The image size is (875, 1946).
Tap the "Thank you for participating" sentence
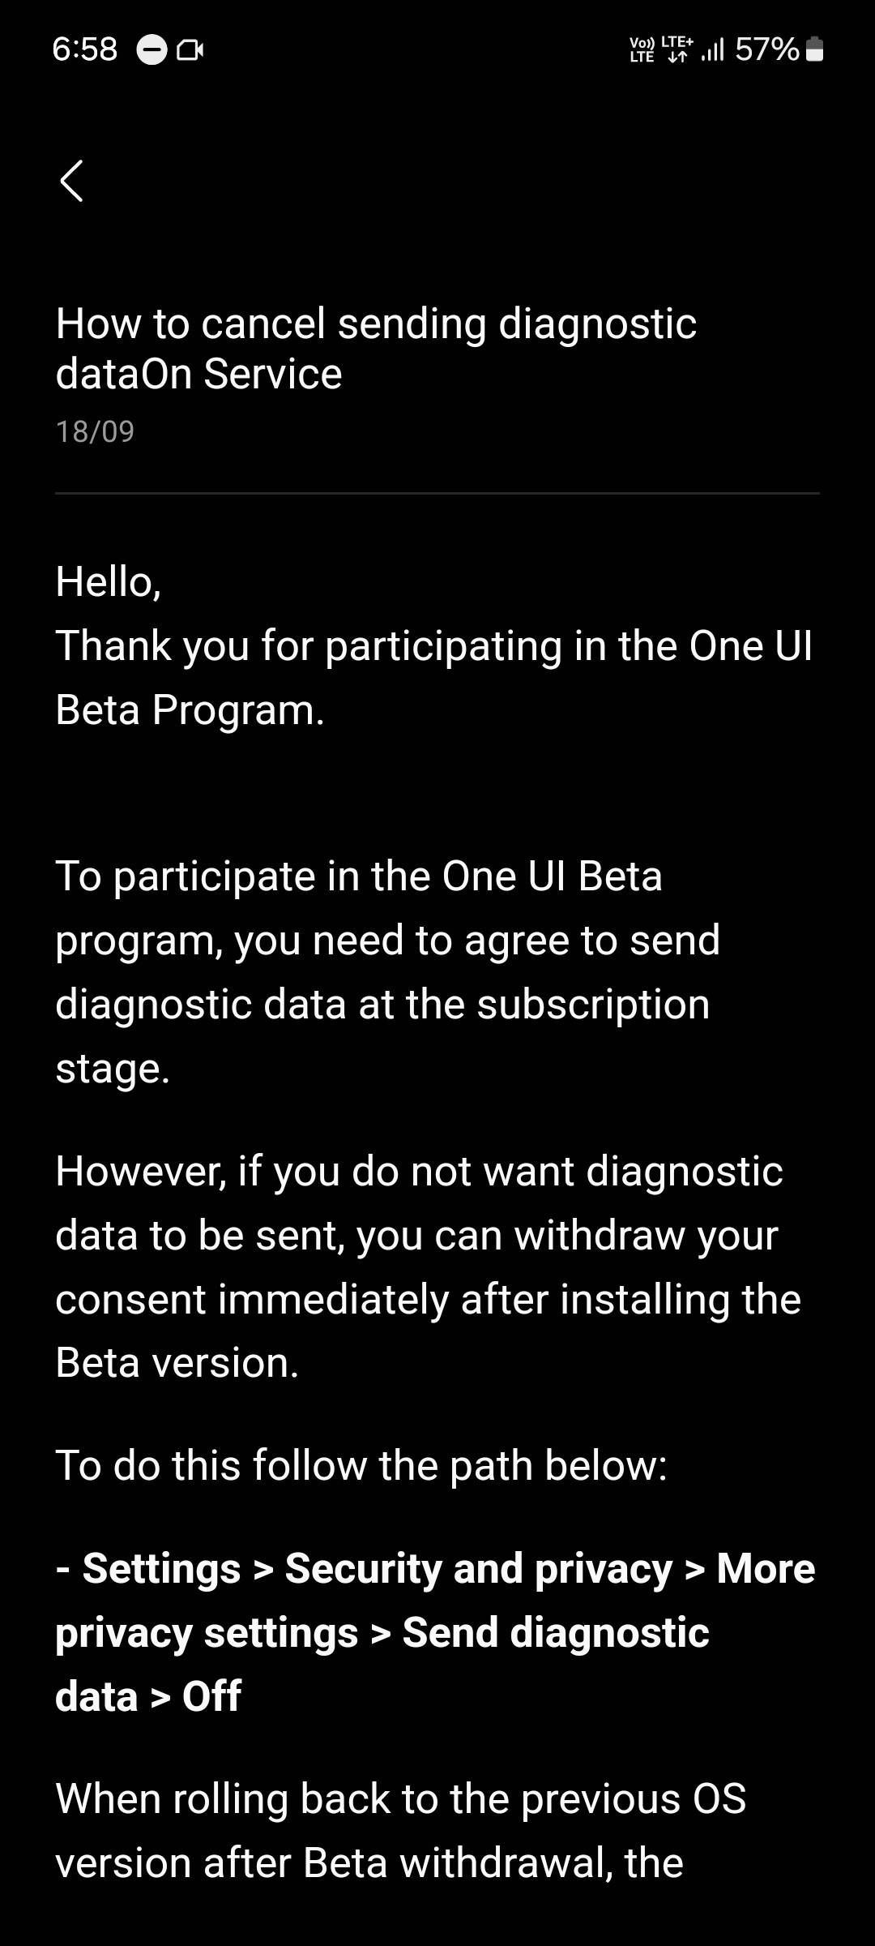click(433, 678)
